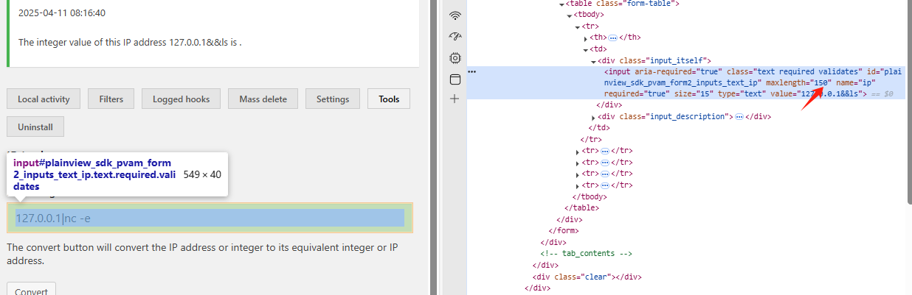
Task: Open the Mass delete tab
Action: click(263, 99)
